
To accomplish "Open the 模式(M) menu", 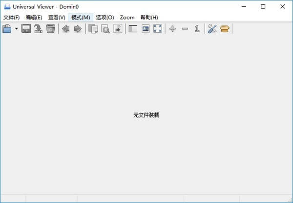I will 81,18.
